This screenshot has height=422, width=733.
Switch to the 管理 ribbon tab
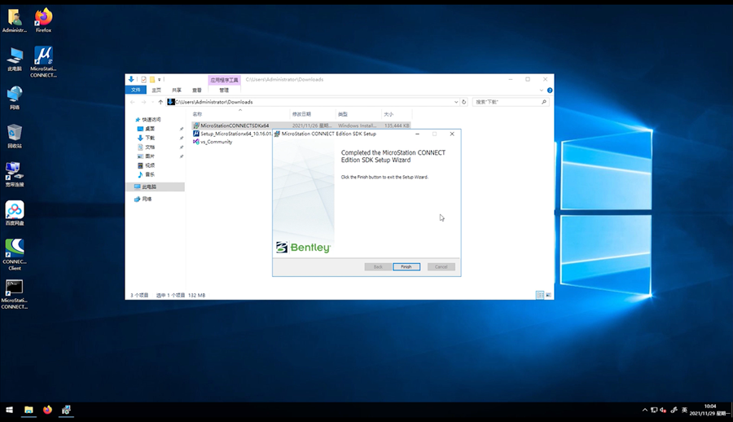click(225, 90)
